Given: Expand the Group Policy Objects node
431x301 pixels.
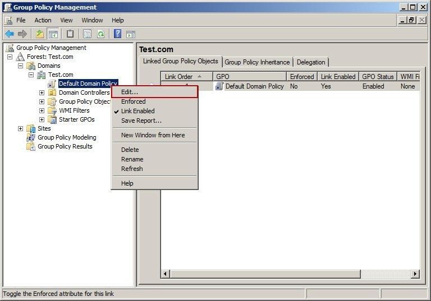Looking at the screenshot, I should pyautogui.click(x=42, y=101).
